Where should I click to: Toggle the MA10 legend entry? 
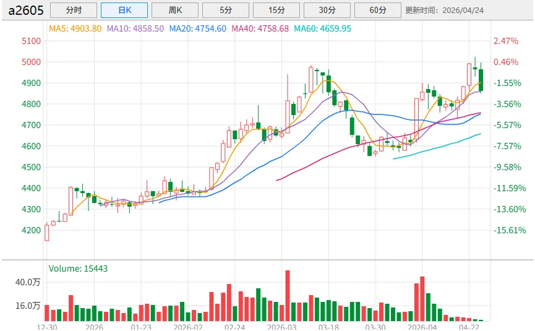(x=135, y=28)
